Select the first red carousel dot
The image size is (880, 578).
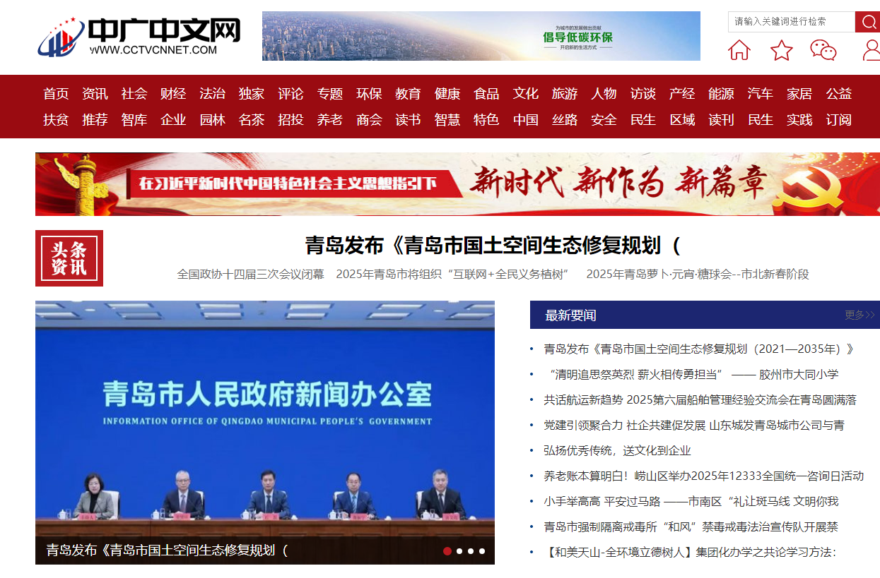tap(446, 550)
